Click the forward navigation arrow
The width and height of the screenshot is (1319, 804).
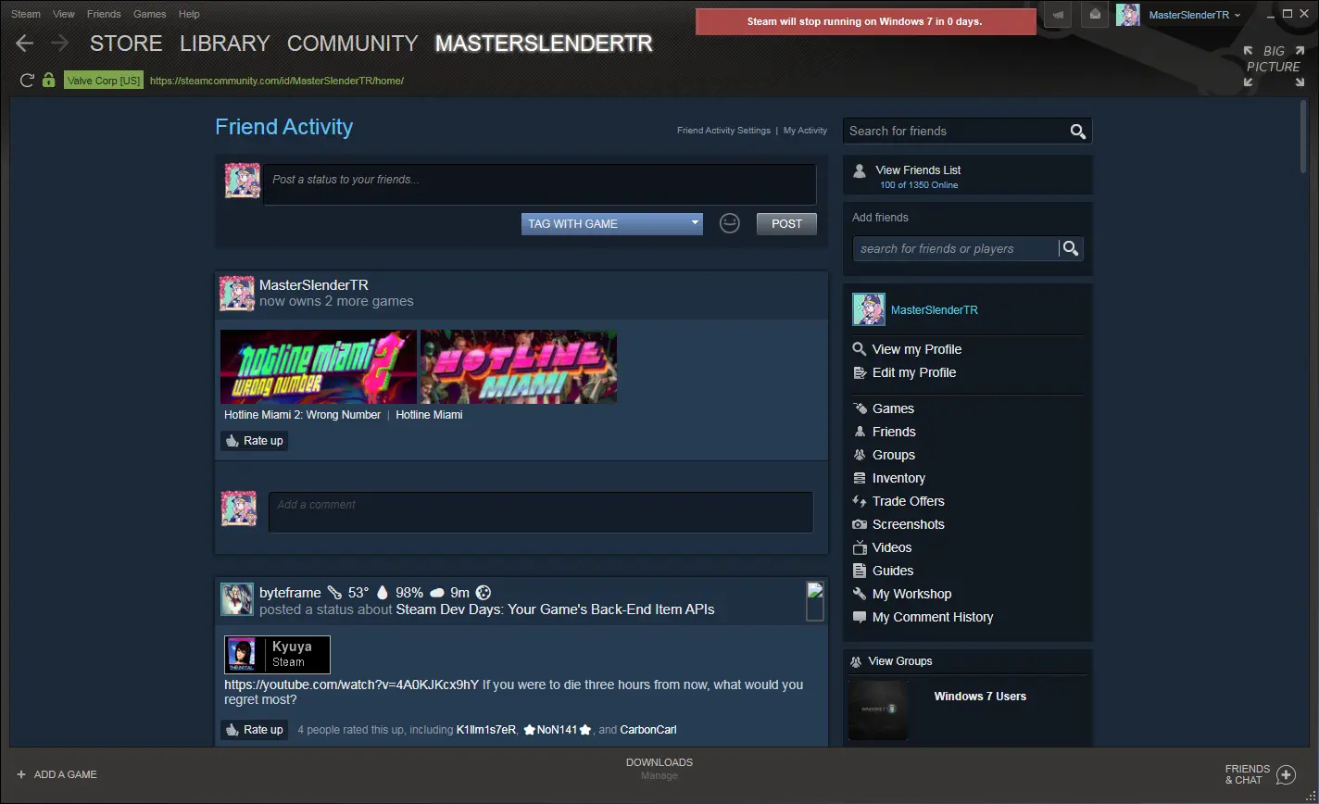coord(59,44)
